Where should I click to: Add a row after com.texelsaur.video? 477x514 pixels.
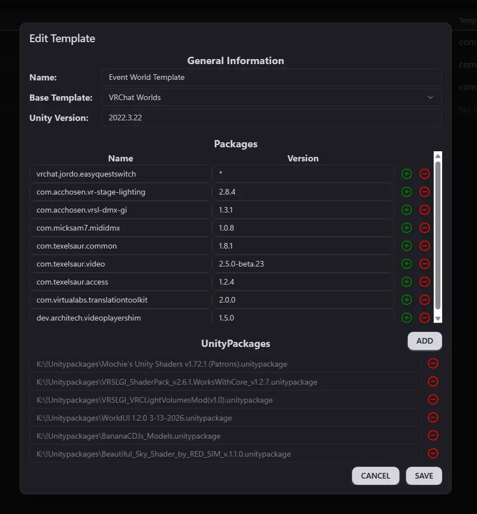point(407,264)
